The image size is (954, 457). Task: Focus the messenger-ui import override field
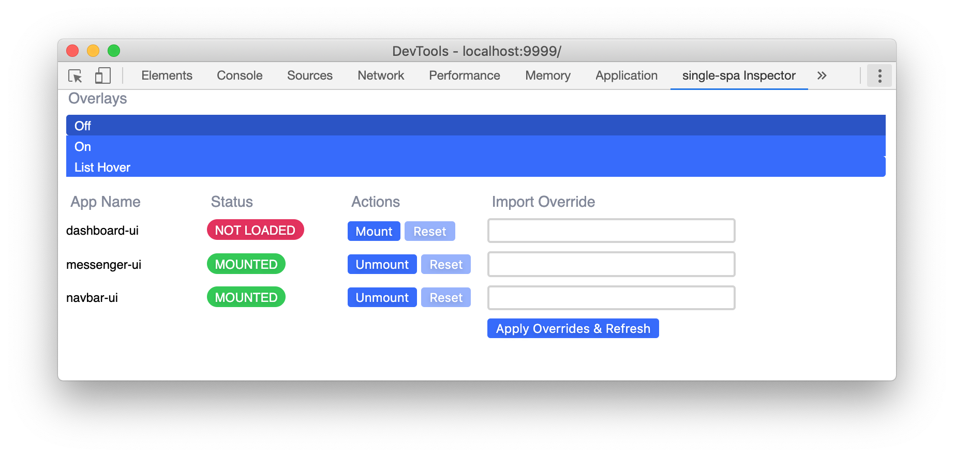tap(612, 264)
